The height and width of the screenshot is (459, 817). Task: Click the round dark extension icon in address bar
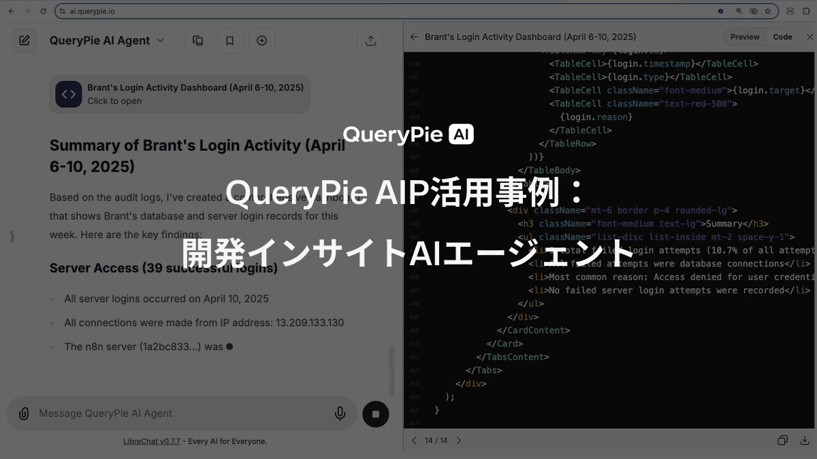point(721,11)
